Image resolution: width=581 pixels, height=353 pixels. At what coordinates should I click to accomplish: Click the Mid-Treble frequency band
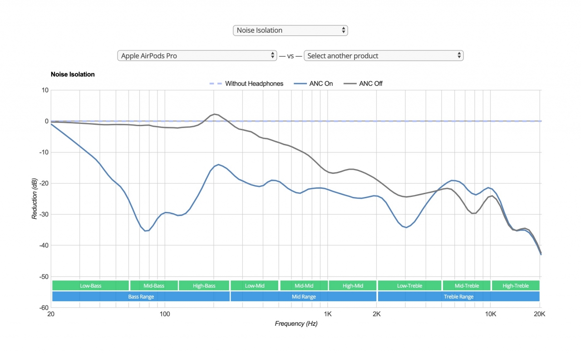pos(467,286)
